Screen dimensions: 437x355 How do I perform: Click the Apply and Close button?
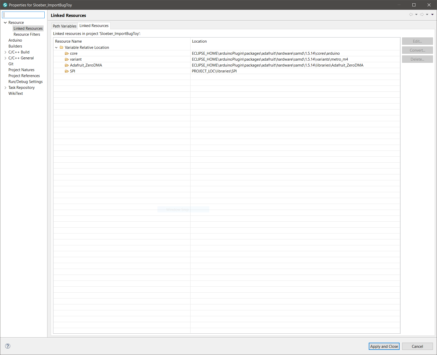(384, 346)
